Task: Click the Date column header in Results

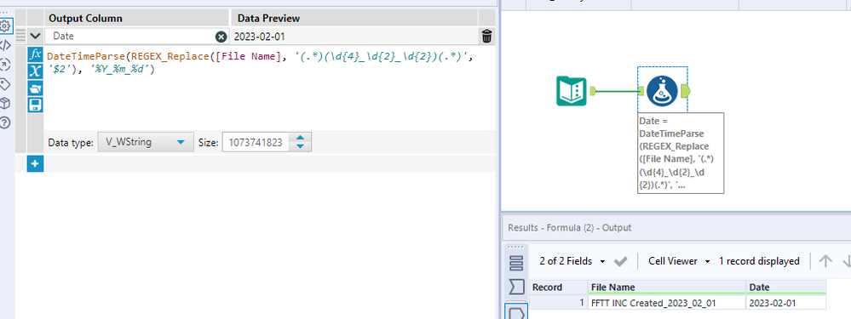Action: coord(786,287)
